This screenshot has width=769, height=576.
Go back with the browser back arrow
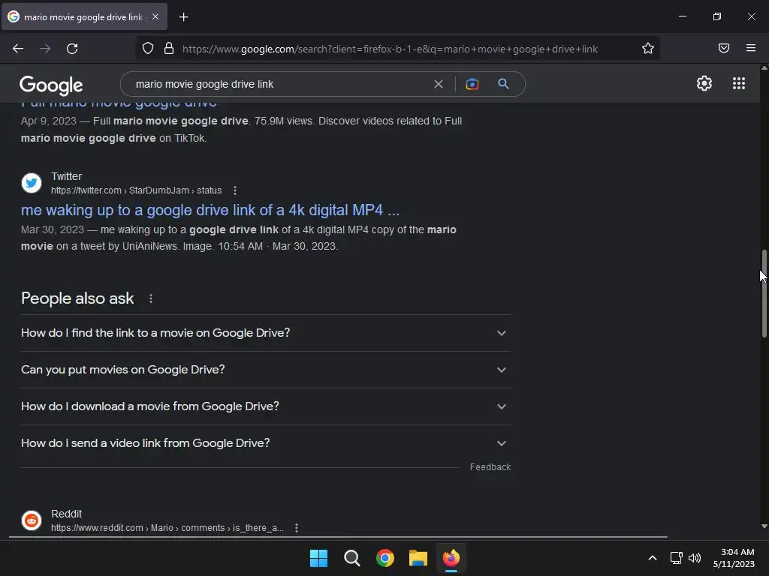(x=18, y=49)
